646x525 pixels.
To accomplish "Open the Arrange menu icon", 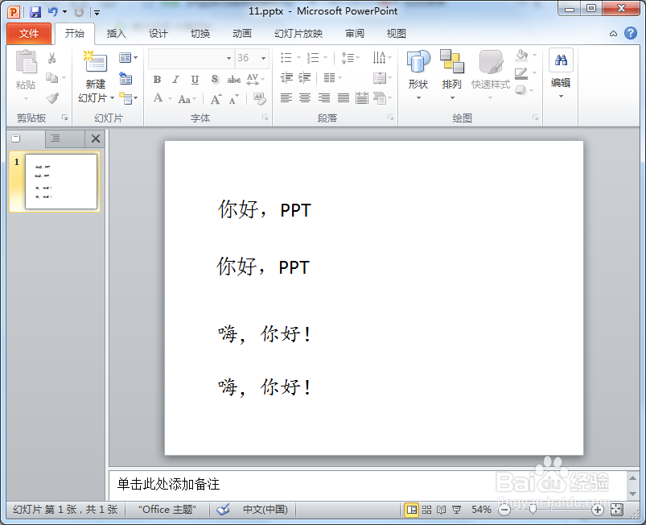I will (452, 61).
